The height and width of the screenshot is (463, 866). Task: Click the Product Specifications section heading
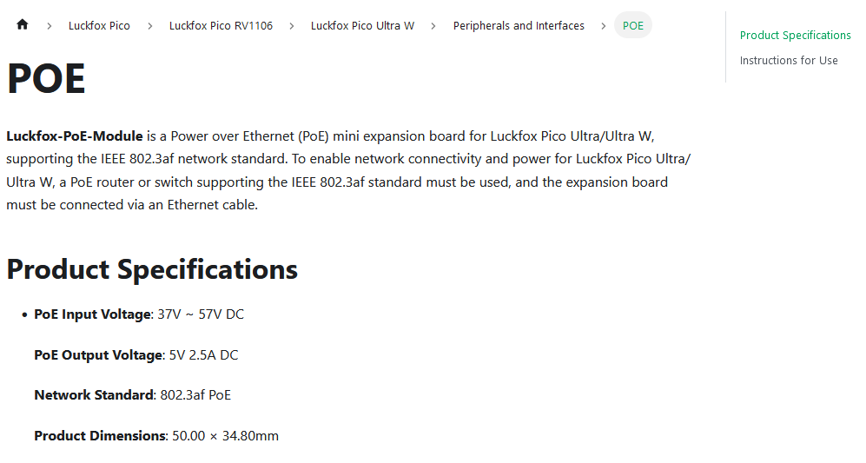click(152, 269)
